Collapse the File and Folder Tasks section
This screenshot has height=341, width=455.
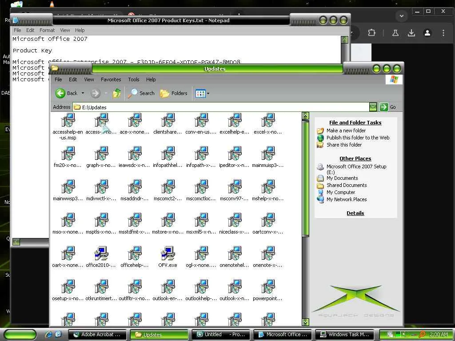pos(355,123)
